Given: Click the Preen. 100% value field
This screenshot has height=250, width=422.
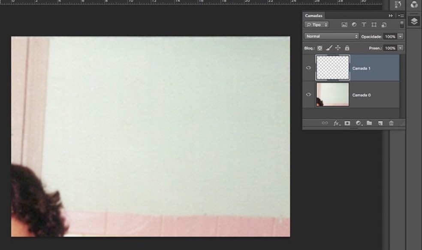Looking at the screenshot, I should click(x=390, y=48).
